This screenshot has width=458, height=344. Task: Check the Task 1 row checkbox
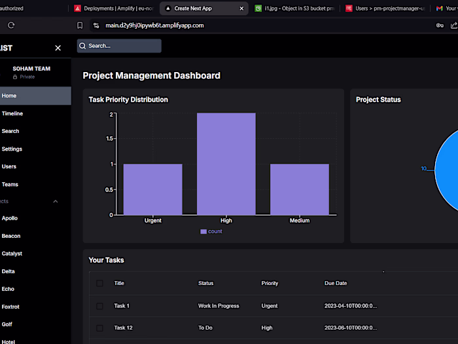(99, 306)
